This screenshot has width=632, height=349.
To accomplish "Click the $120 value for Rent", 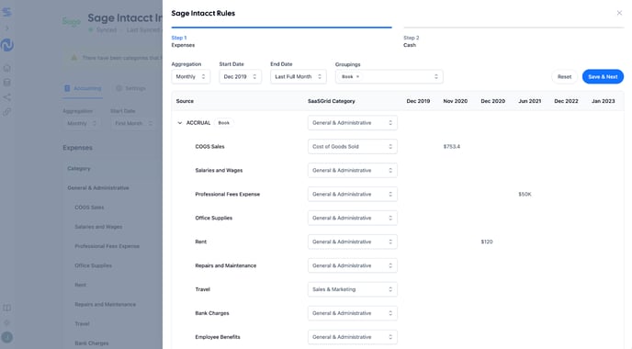I will [x=487, y=242].
